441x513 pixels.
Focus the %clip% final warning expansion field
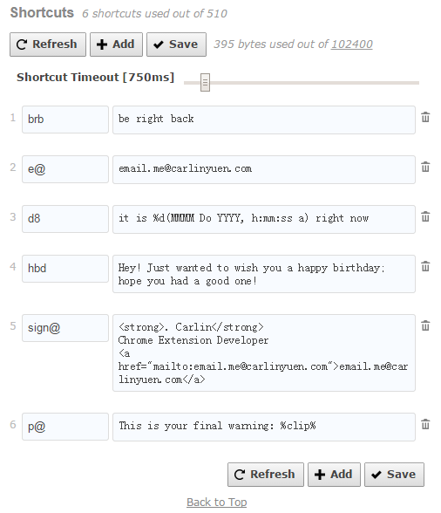[264, 427]
